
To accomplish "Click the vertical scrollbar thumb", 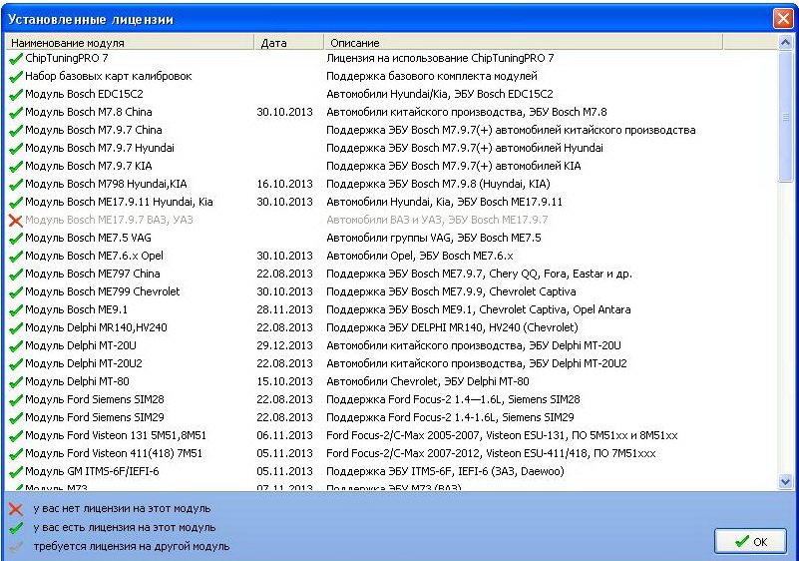I will pos(785,116).
